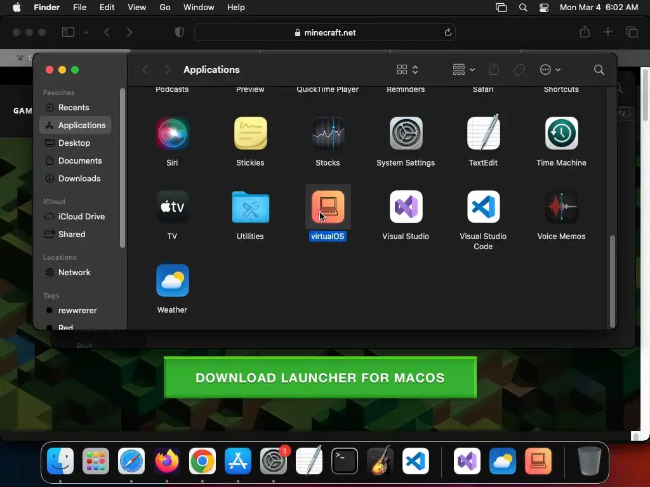Viewport: 650px width, 487px height.
Task: Open a new Safari tab
Action: pos(607,32)
